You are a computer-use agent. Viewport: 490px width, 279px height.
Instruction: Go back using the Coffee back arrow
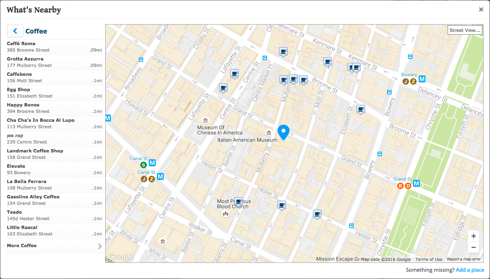[x=15, y=31]
